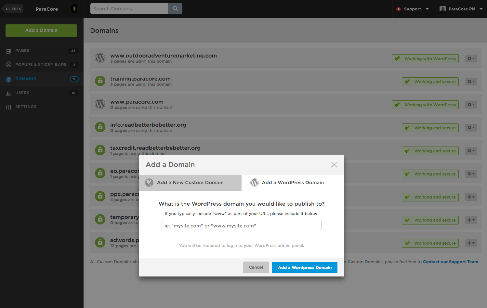Click the green Add a Domain button
The image size is (487, 308).
[41, 31]
